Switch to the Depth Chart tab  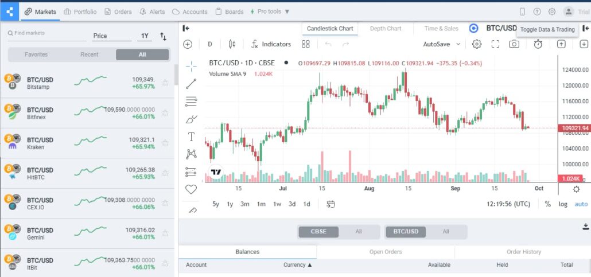click(x=386, y=29)
